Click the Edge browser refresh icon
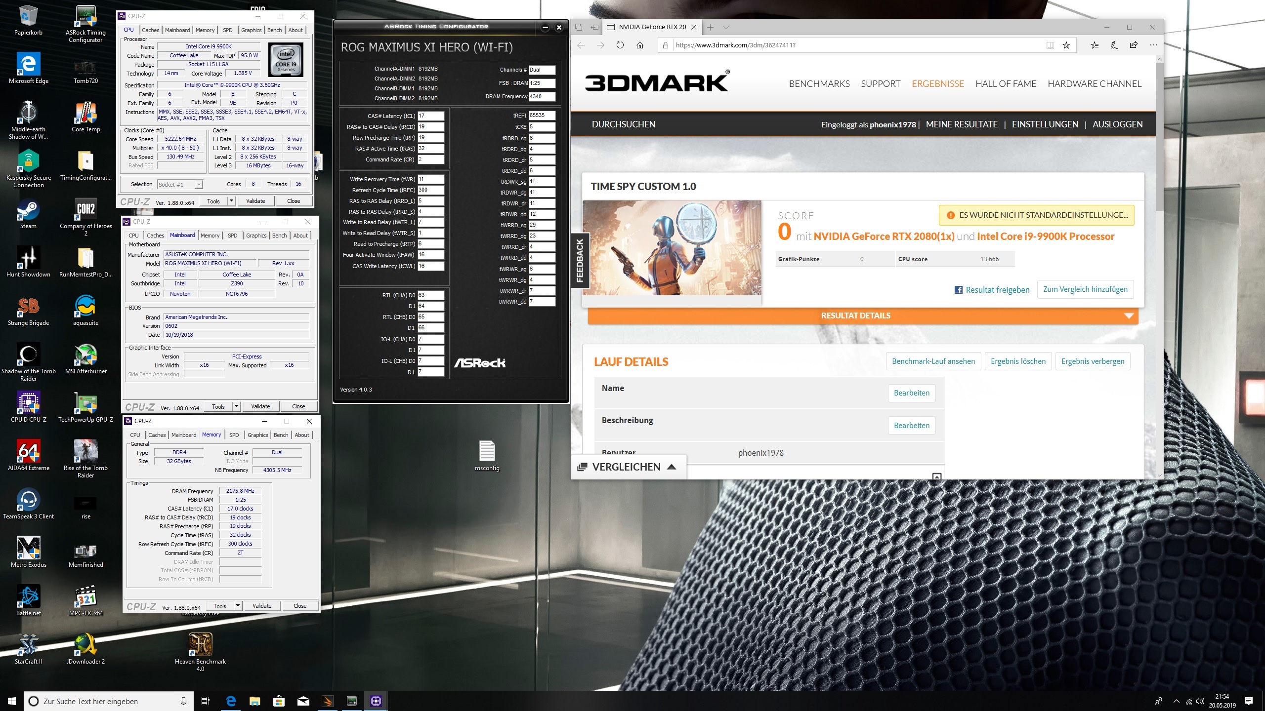 (x=620, y=45)
